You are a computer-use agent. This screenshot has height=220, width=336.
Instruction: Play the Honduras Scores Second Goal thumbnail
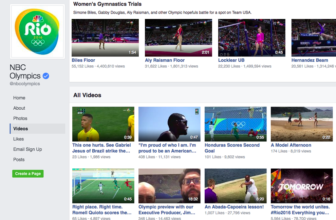[x=236, y=124]
